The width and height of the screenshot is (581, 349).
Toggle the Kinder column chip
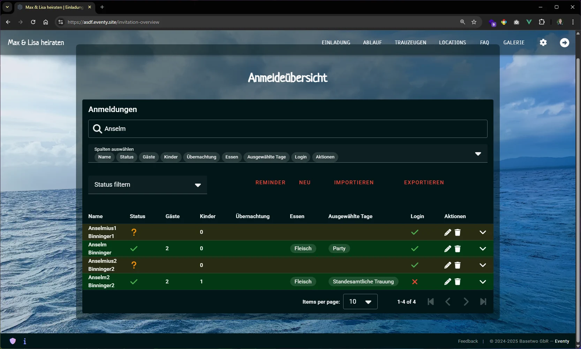(171, 157)
